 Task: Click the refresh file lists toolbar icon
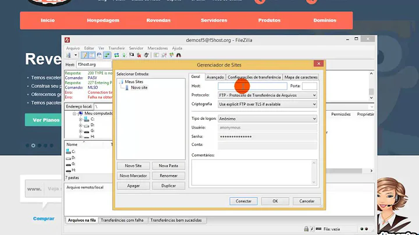(116, 55)
